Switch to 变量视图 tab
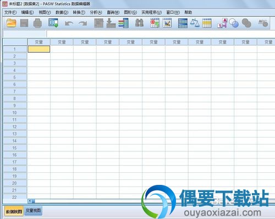The image size is (275, 219). point(33,211)
